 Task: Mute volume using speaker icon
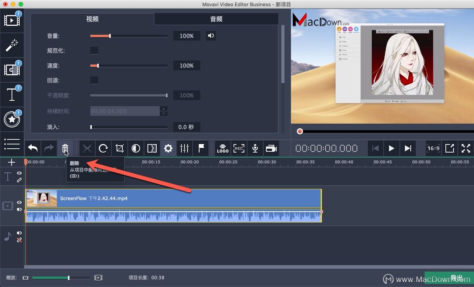[211, 36]
